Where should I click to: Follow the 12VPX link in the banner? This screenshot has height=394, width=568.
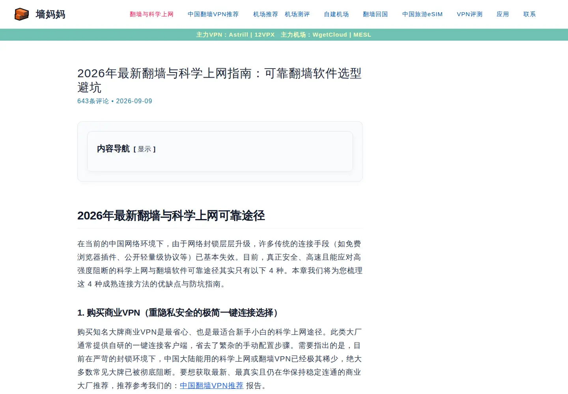(x=265, y=35)
